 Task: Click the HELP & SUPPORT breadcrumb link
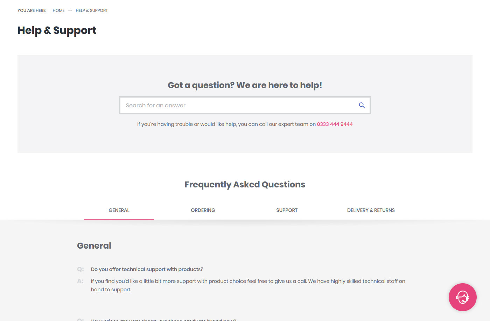point(92,10)
